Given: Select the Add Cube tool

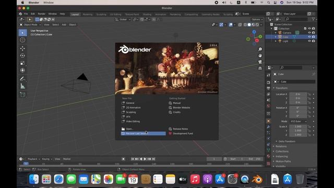Looking at the screenshot, I should tap(22, 95).
